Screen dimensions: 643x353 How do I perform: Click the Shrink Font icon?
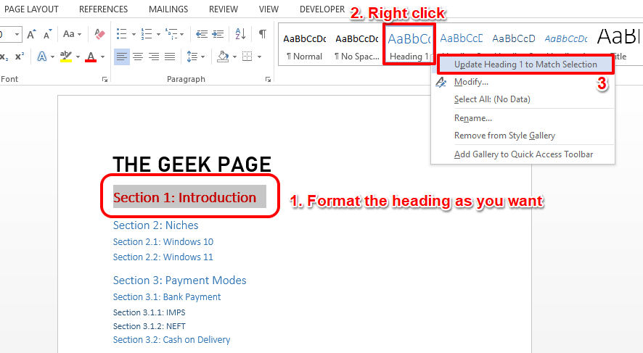coord(48,34)
